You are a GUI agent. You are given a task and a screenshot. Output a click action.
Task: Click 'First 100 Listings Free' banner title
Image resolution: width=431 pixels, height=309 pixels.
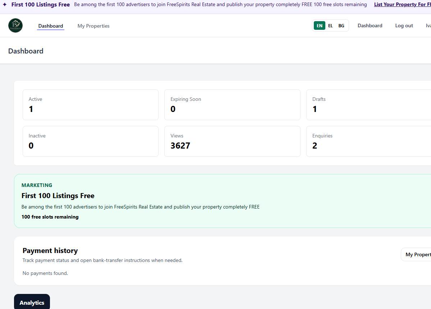pos(40,4)
